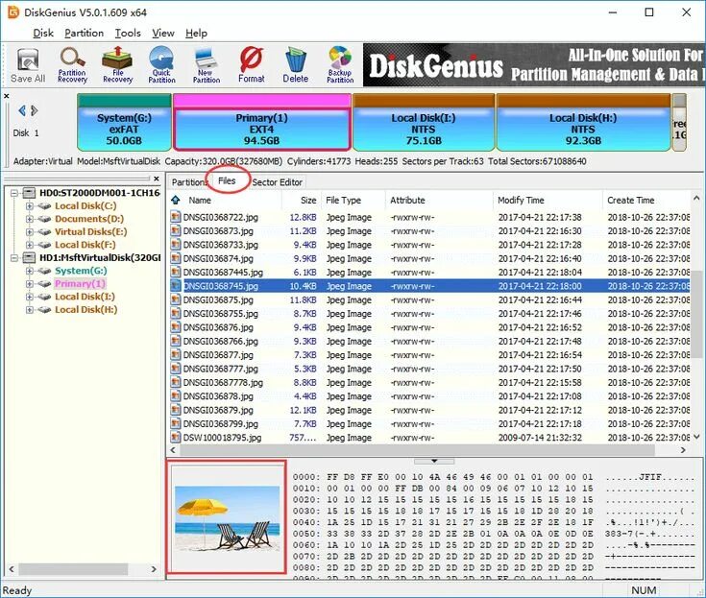The image size is (706, 598).
Task: Expand Local Disk(H:) tree node
Action: point(29,310)
